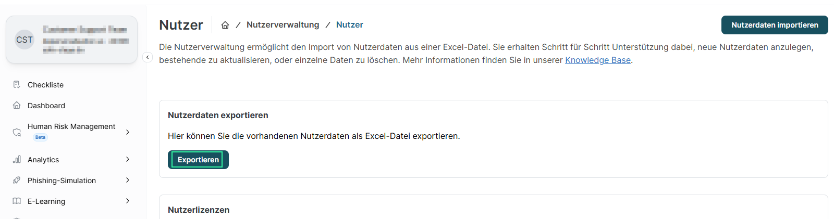Image resolution: width=834 pixels, height=219 pixels.
Task: Click the CST avatar circle
Action: coord(24,40)
